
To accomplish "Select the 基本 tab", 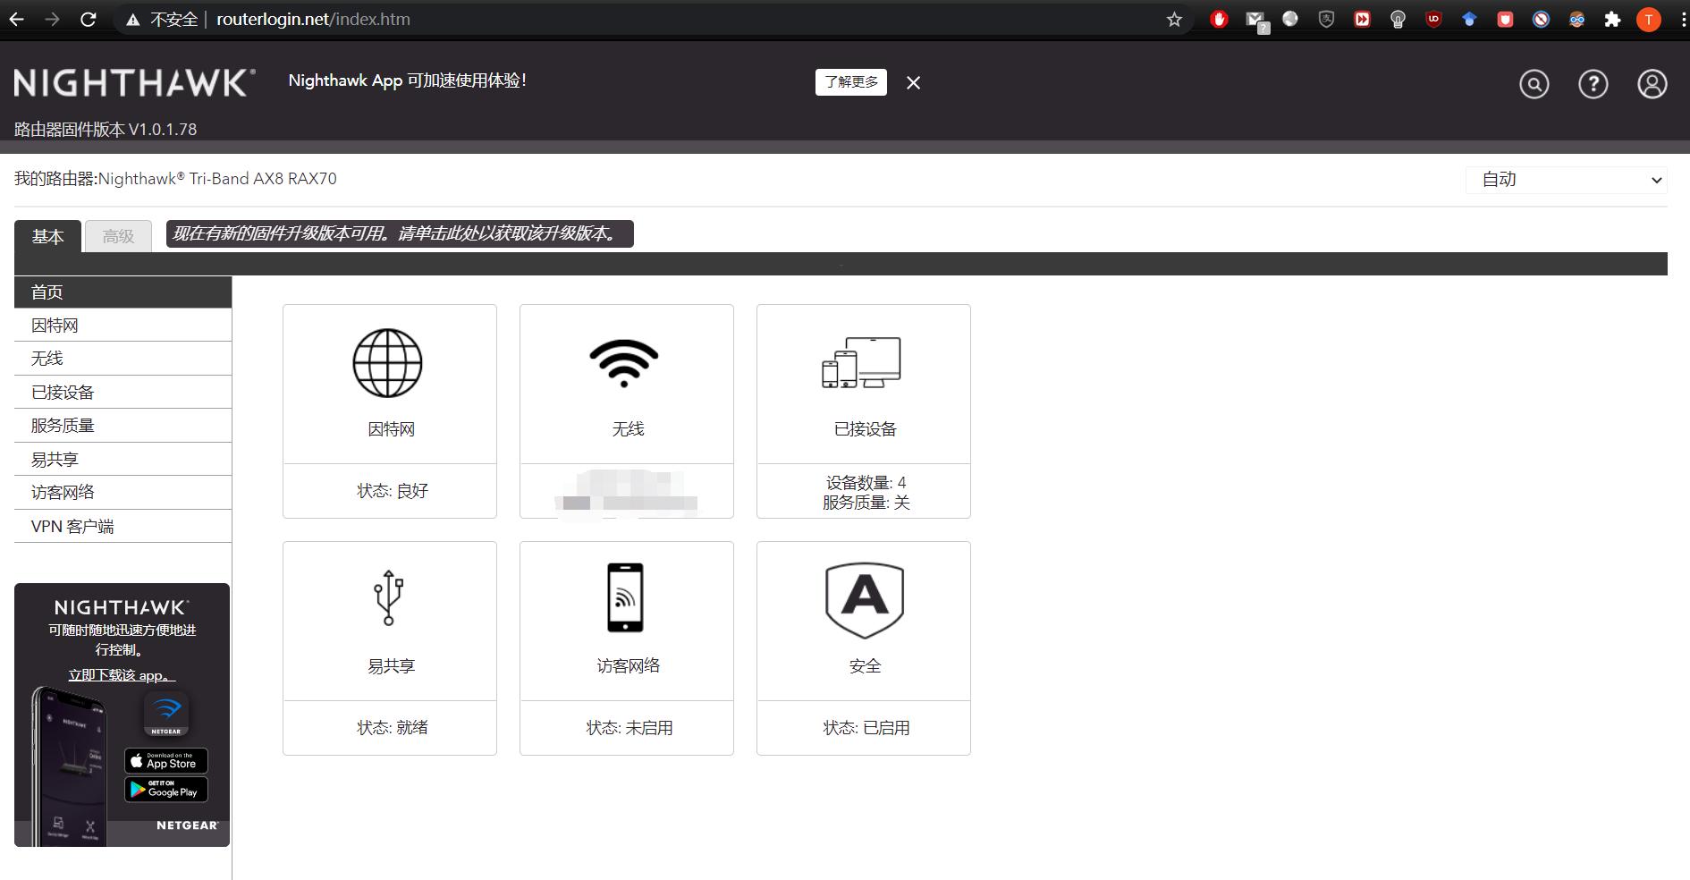I will [48, 236].
